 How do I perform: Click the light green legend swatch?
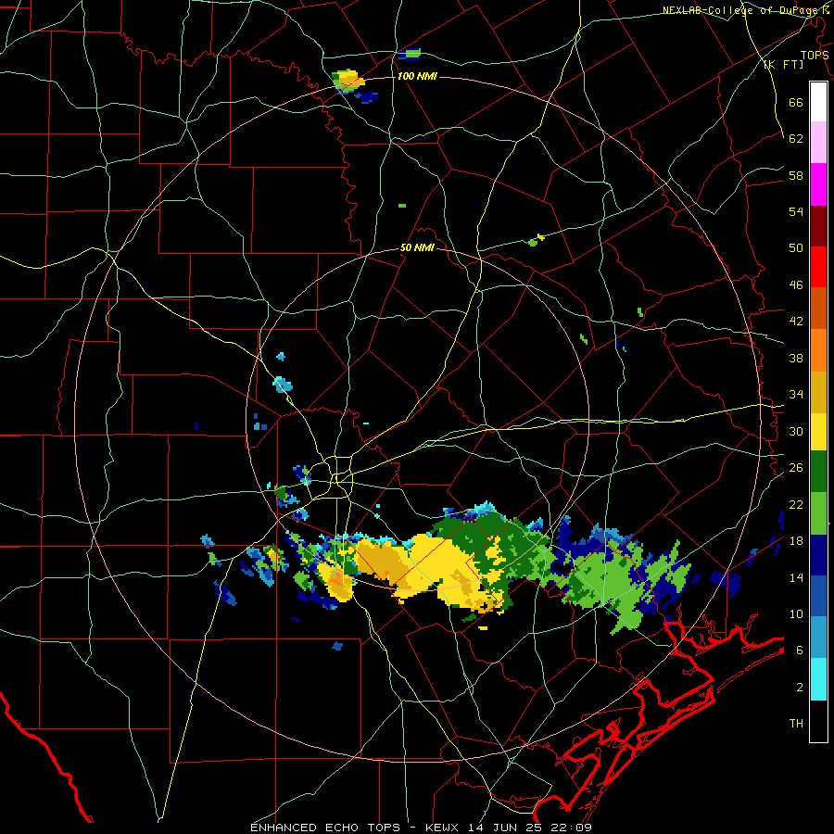coord(818,513)
